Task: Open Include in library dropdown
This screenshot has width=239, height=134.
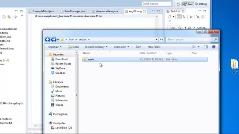Action: point(96,47)
